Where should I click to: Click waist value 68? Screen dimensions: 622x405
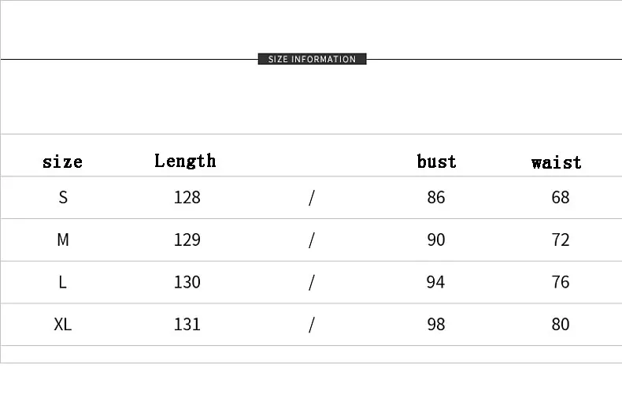[561, 197]
